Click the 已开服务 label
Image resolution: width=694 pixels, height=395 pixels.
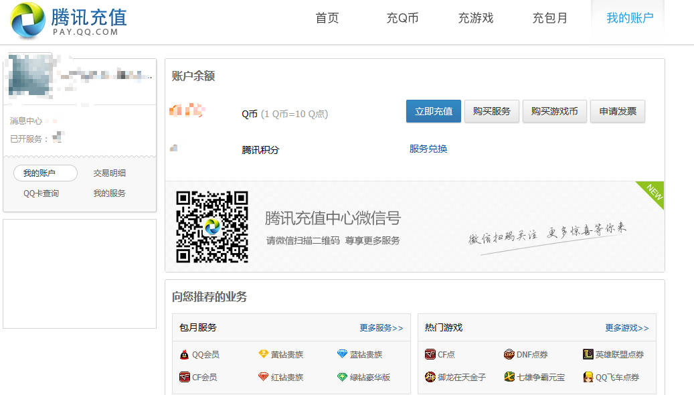pos(29,139)
